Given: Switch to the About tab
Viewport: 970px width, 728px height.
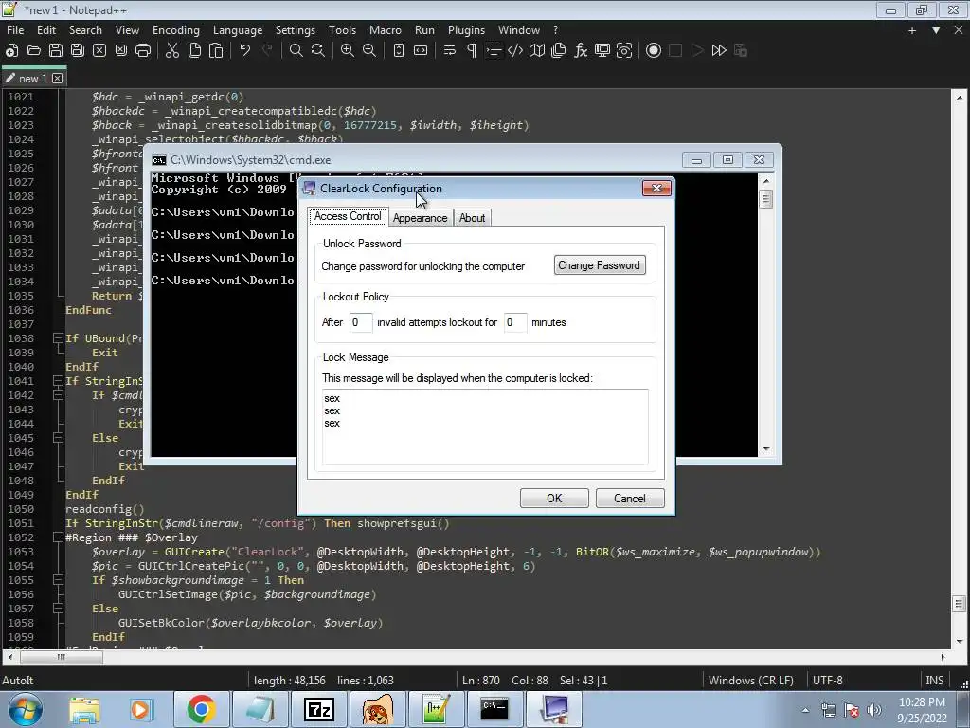Looking at the screenshot, I should tap(472, 218).
